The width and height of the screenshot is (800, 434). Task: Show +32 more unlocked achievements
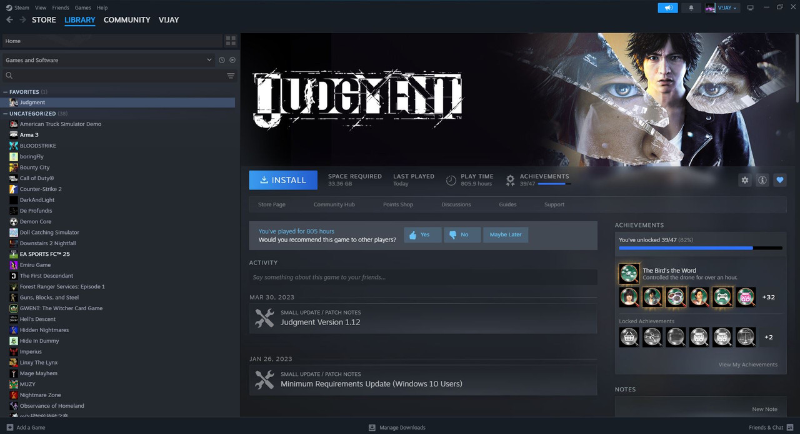pyautogui.click(x=769, y=298)
